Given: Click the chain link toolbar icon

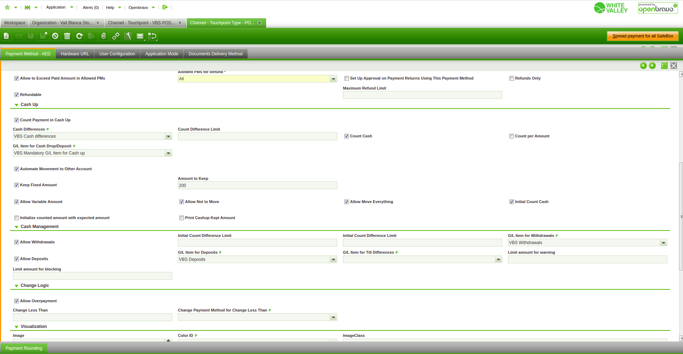Looking at the screenshot, I should click(x=116, y=36).
